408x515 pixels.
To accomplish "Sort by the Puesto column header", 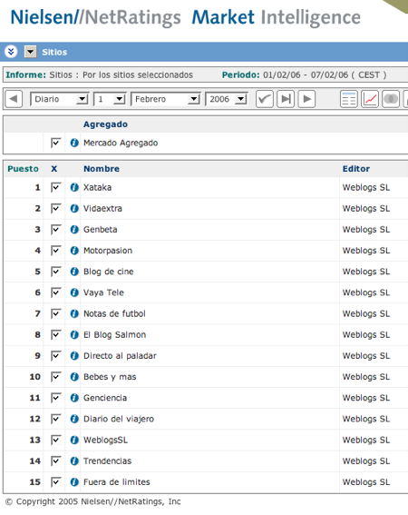I will coord(23,169).
